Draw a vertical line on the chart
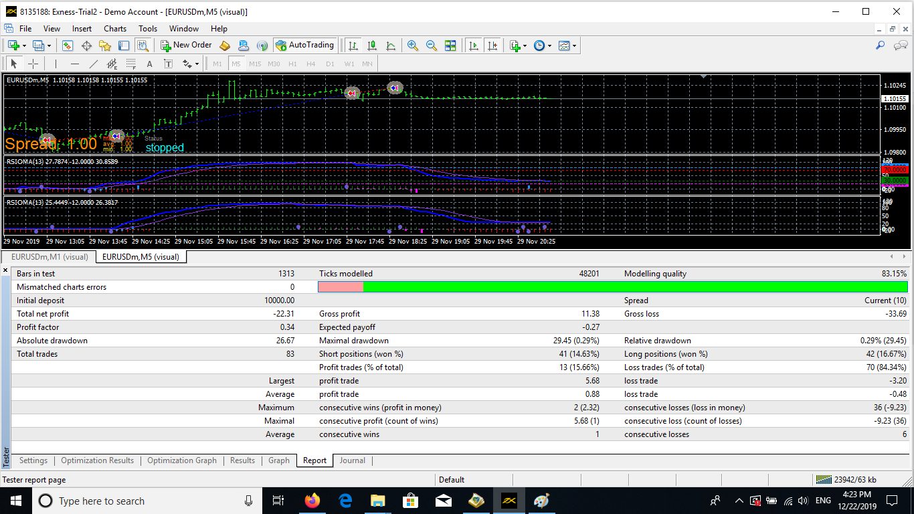Viewport: 914px width, 514px height. [x=56, y=64]
